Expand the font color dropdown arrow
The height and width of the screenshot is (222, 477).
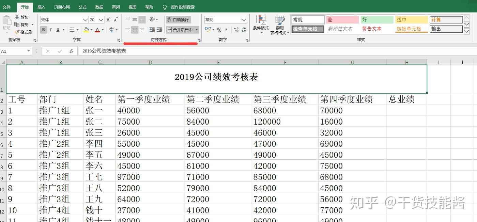click(103, 30)
